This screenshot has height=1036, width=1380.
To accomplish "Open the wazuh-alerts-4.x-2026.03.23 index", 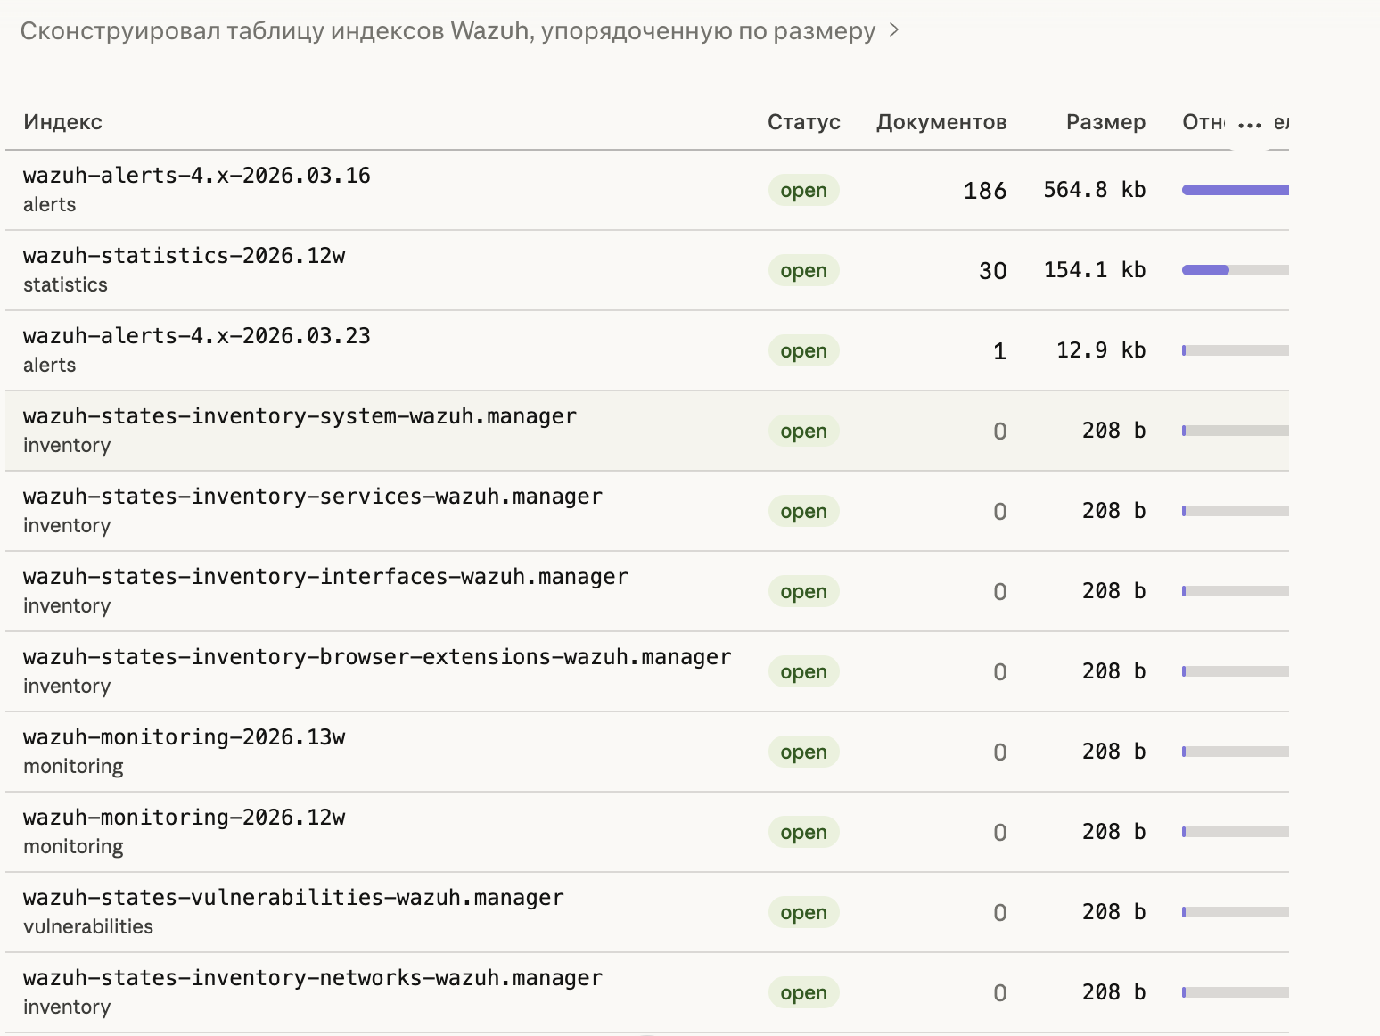I will 196,336.
